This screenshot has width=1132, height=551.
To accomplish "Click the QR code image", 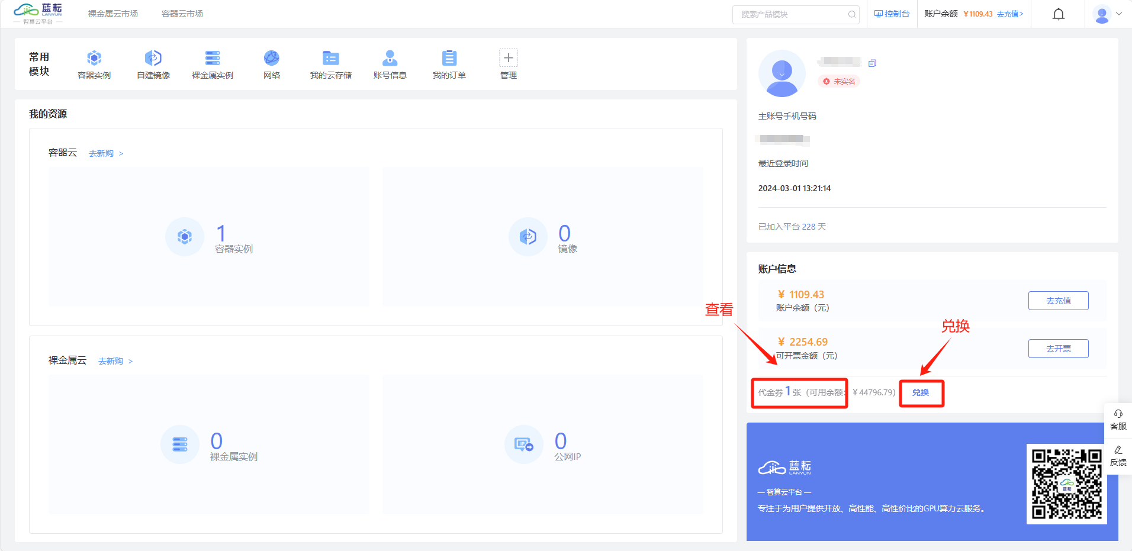I will click(x=1067, y=484).
